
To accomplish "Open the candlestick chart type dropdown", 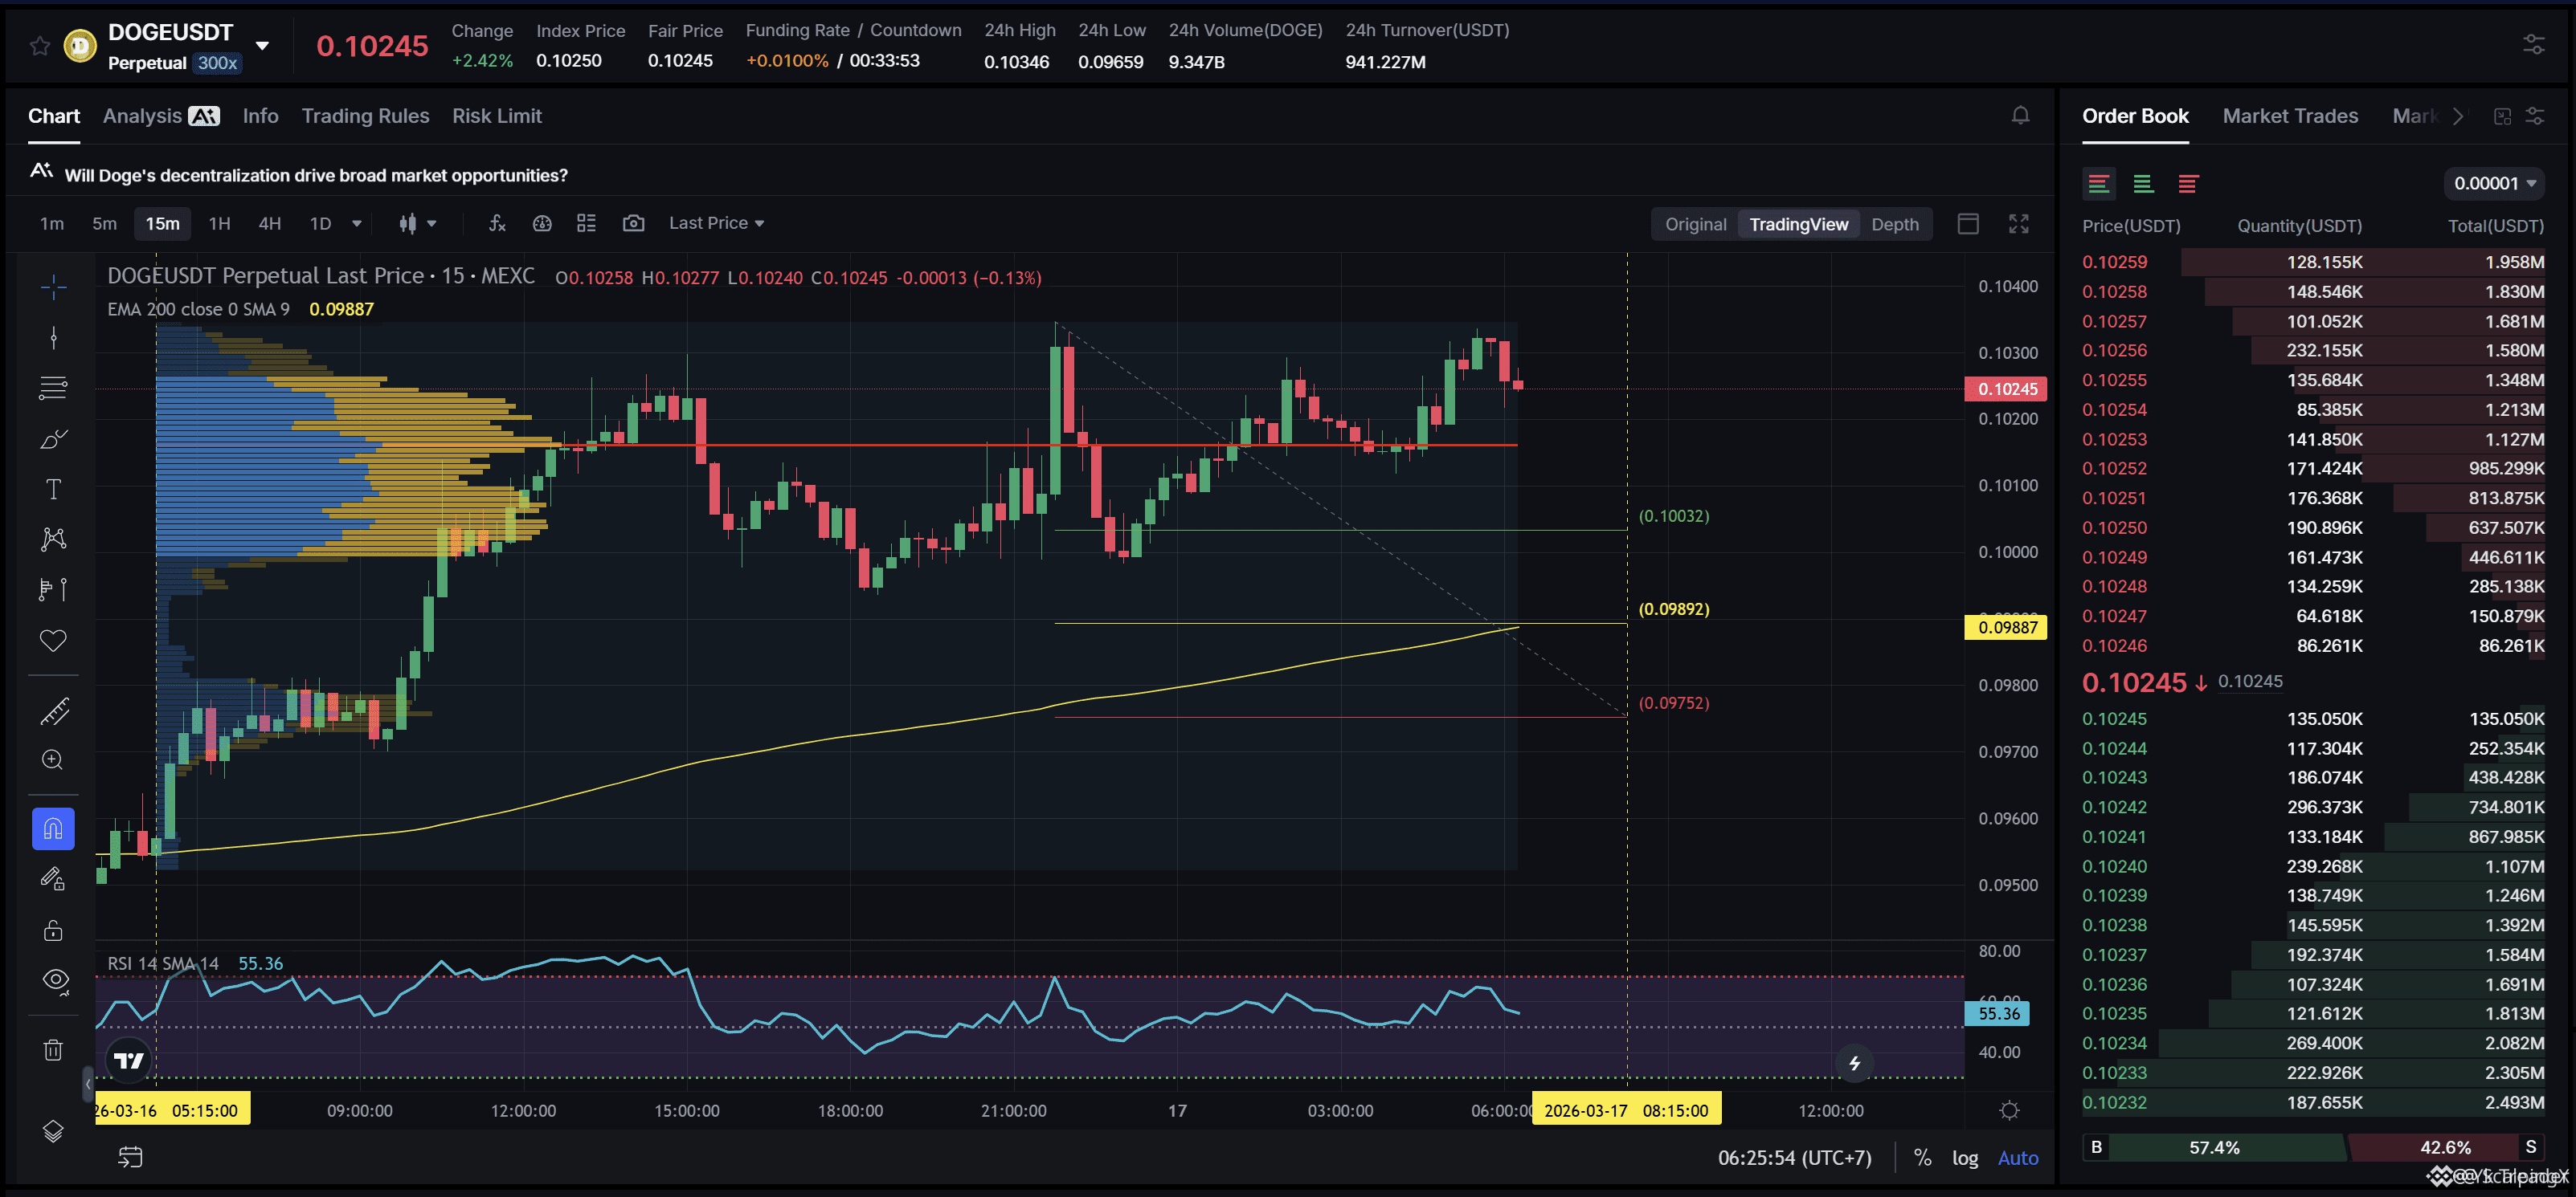I will coord(418,224).
